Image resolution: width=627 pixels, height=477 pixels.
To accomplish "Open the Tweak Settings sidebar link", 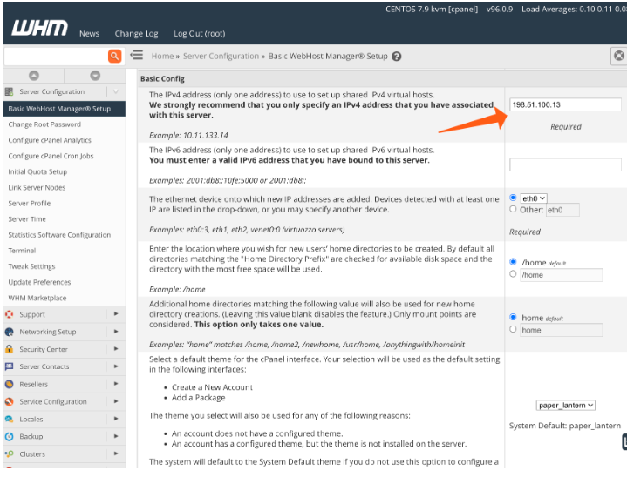I will click(x=31, y=266).
